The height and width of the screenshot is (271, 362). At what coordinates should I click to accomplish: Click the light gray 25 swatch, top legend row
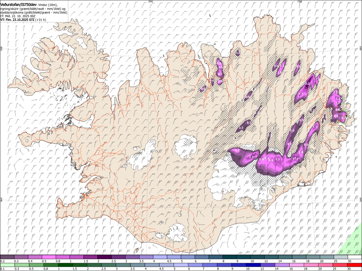point(341,257)
